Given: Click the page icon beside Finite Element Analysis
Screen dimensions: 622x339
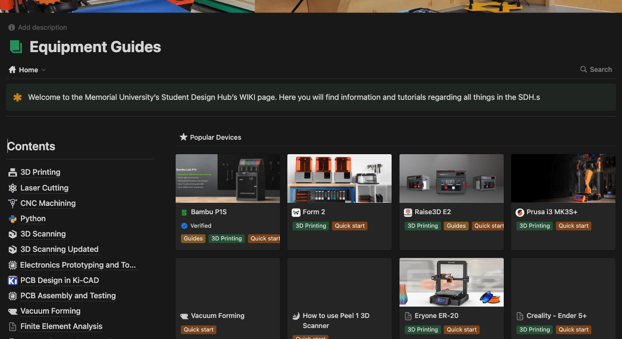Looking at the screenshot, I should (x=13, y=326).
